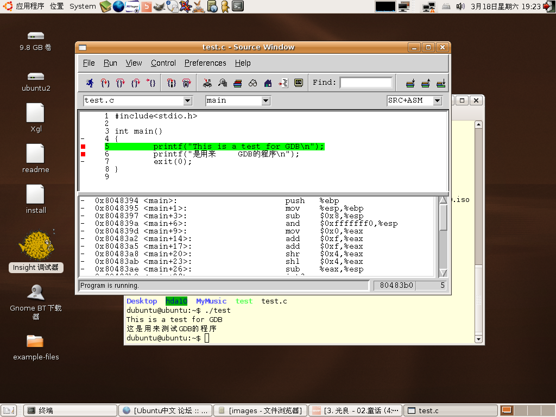Screen dimensions: 556x417
Task: Set breakpoint at source line 7 dash
Action: click(83, 162)
